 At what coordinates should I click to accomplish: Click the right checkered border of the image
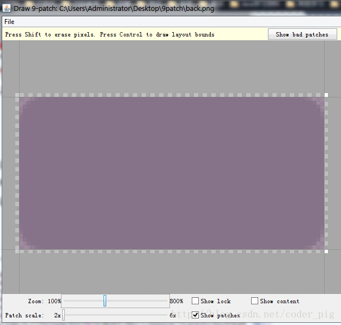point(326,173)
